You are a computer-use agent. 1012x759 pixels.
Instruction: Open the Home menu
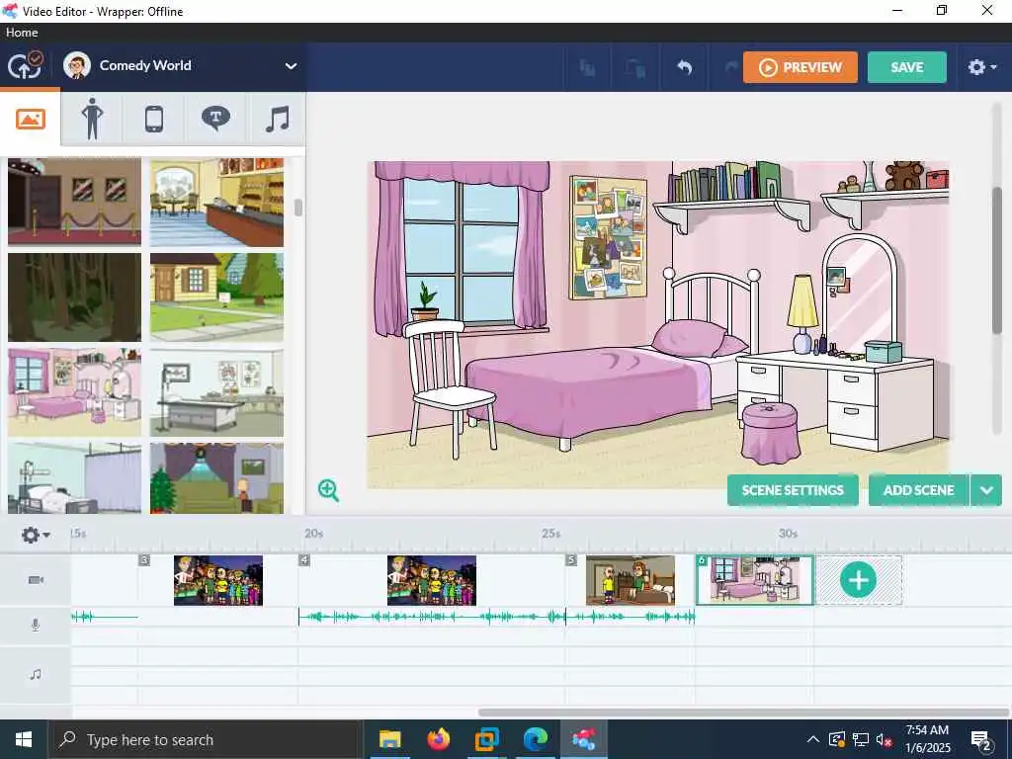[x=22, y=33]
